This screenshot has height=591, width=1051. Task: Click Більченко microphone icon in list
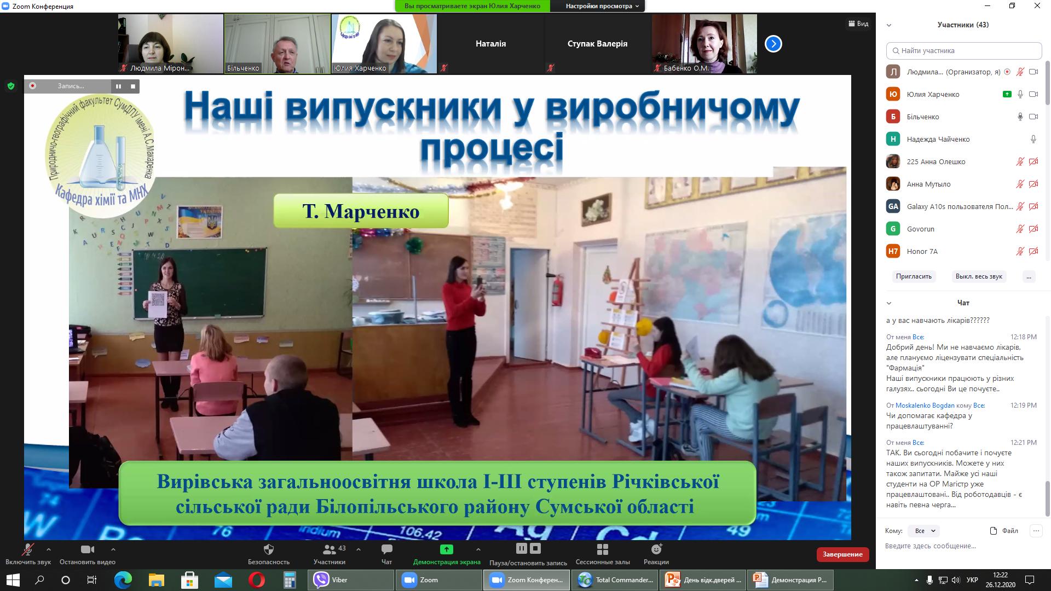click(1020, 117)
